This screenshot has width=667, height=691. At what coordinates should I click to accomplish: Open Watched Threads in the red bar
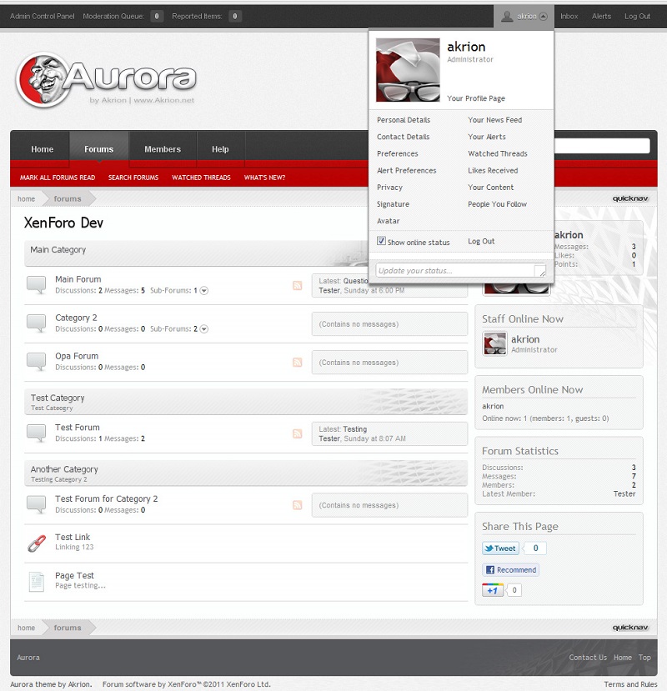pyautogui.click(x=201, y=178)
